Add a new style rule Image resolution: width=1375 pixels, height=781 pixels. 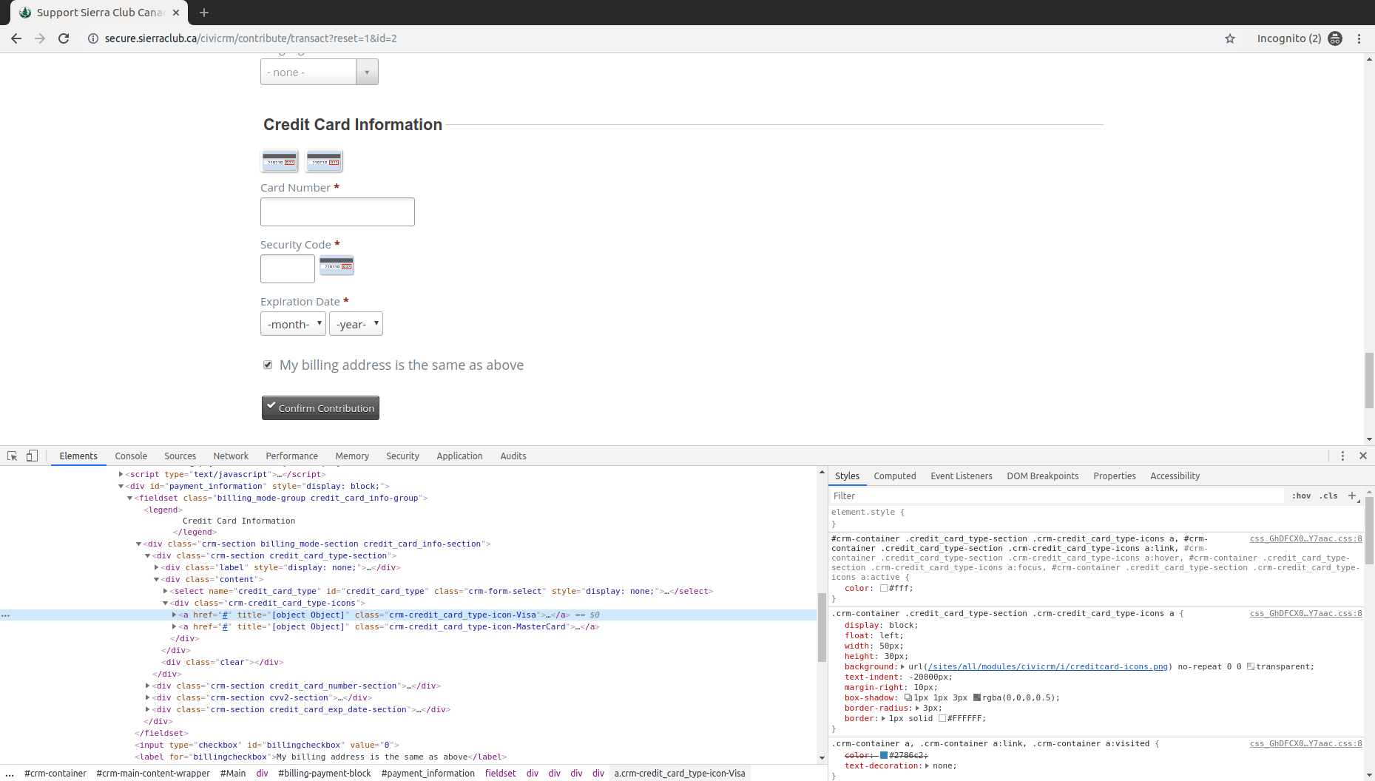[1352, 496]
